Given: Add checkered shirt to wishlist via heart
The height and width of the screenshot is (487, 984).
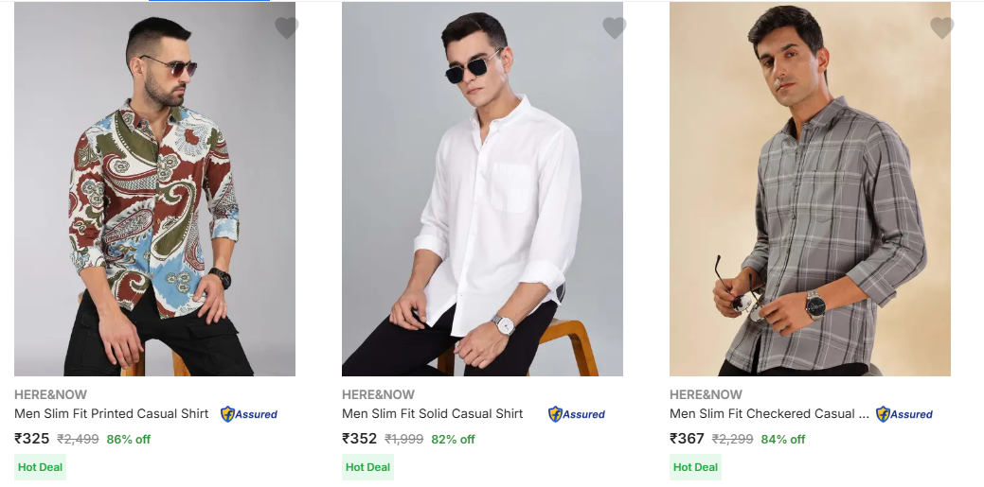Looking at the screenshot, I should click(942, 28).
